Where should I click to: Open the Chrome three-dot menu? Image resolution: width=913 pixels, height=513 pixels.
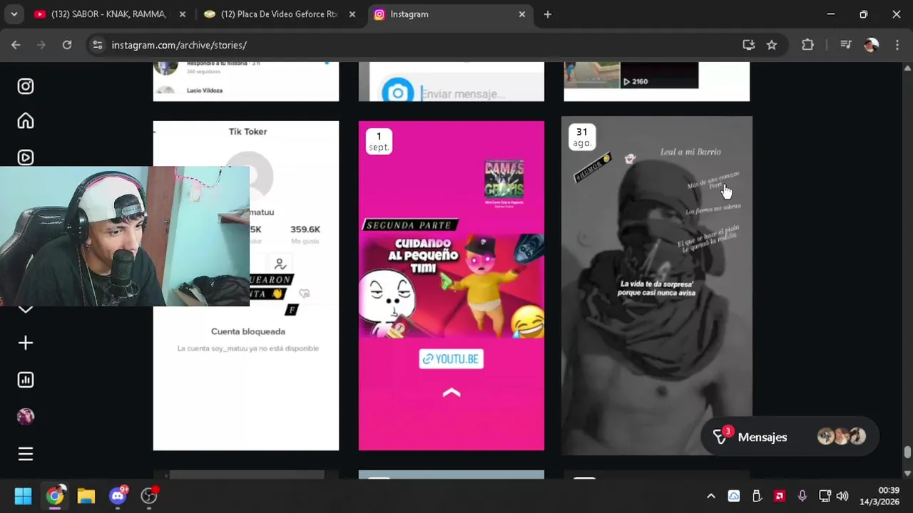coord(897,45)
